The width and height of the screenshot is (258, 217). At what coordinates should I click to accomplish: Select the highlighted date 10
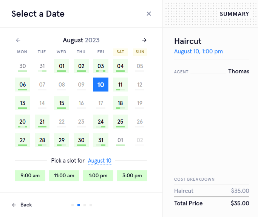point(101,85)
